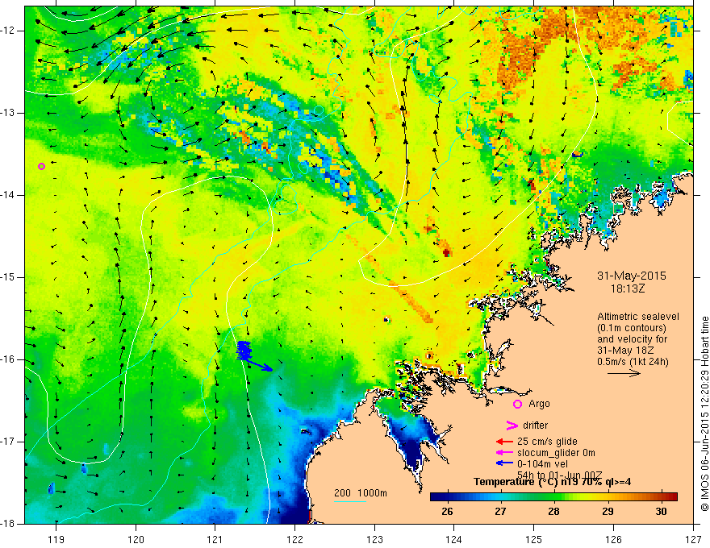The width and height of the screenshot is (710, 548).
Task: Click the IMOS copyright timestamp text
Action: pyautogui.click(x=704, y=413)
